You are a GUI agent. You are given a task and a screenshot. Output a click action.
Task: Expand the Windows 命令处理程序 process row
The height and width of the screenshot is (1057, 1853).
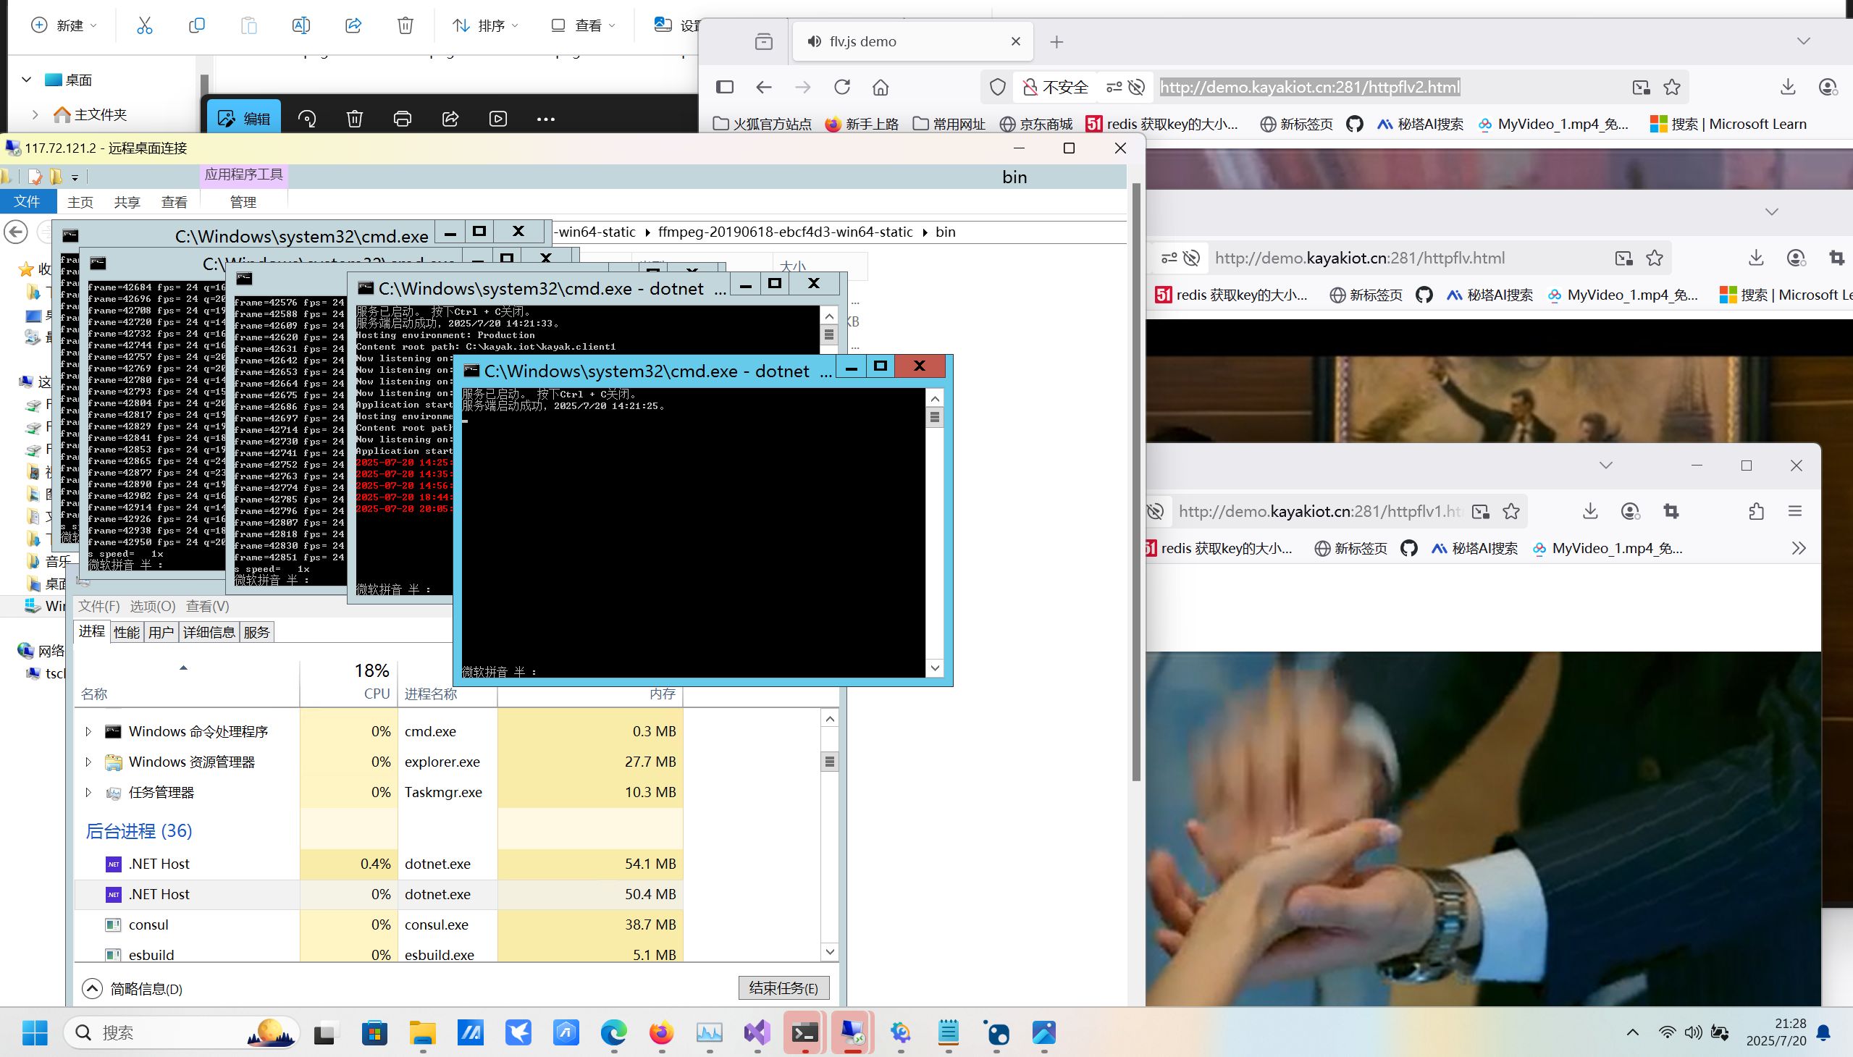[x=88, y=731]
